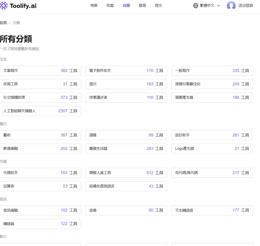
Task: Open 搜尋引擎最佳化 category
Action: 212,84
